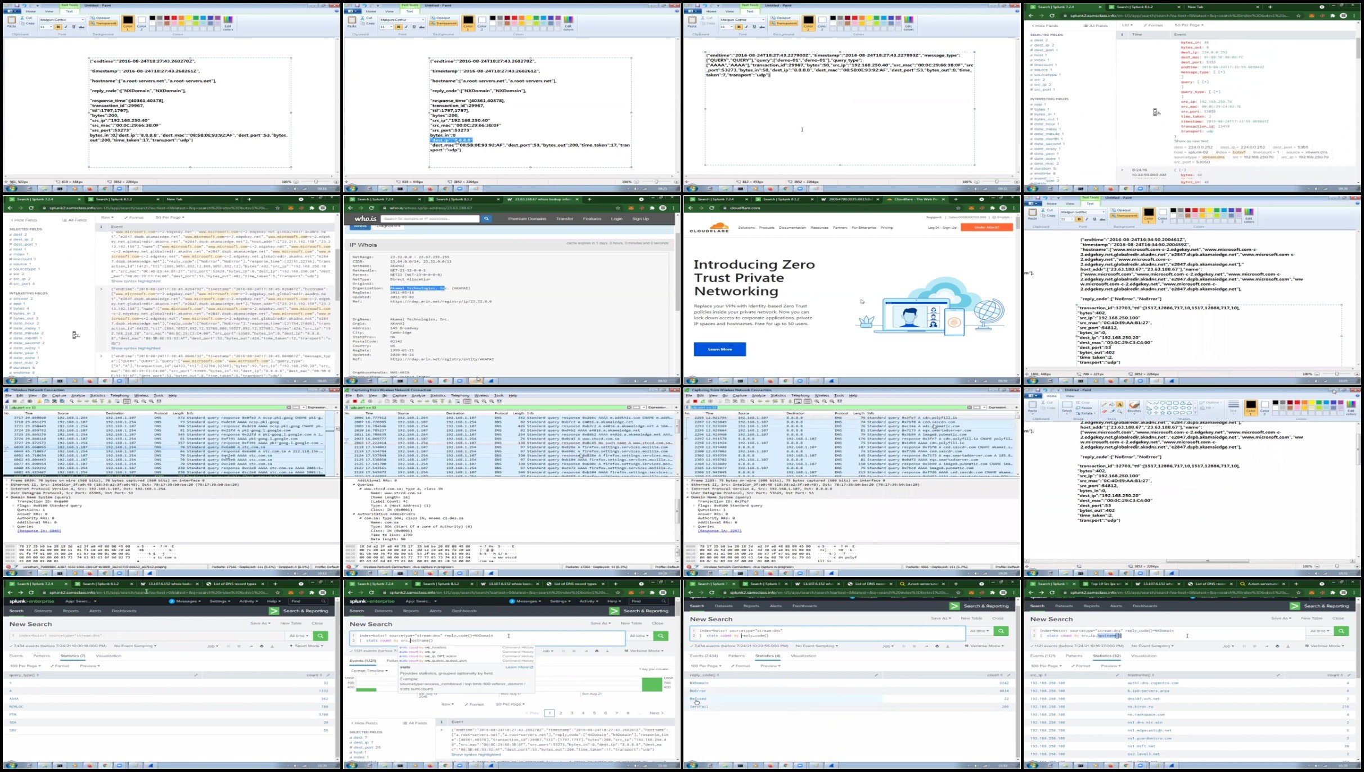The image size is (1364, 772).
Task: Select Transparent in Paint window with highlighted dest_ip
Action: (444, 24)
